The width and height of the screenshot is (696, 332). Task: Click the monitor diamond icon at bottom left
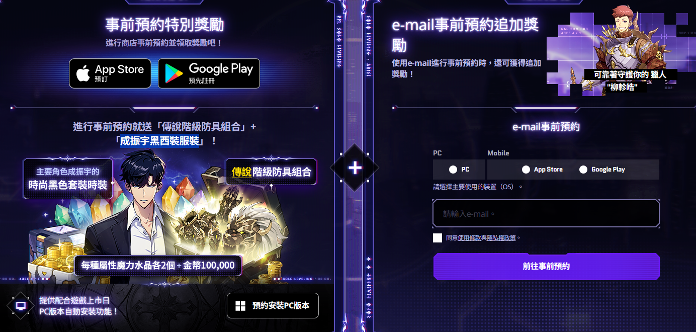click(x=21, y=305)
